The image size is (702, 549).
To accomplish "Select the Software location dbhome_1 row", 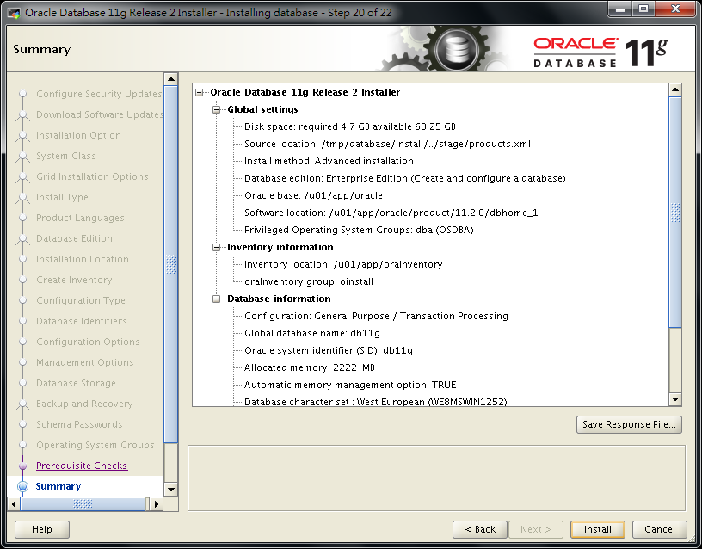I will pyautogui.click(x=391, y=213).
